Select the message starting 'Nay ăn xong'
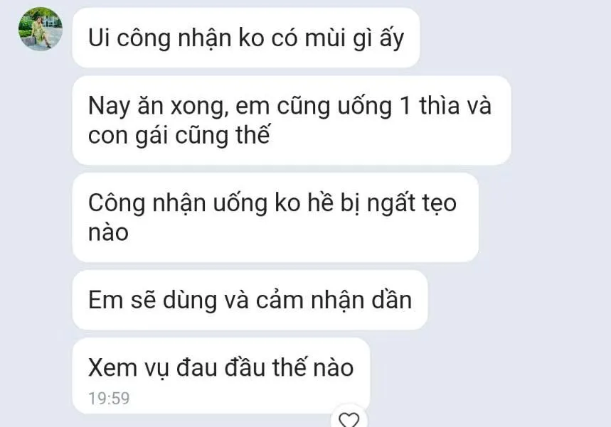The width and height of the screenshot is (611, 427). pyautogui.click(x=292, y=120)
